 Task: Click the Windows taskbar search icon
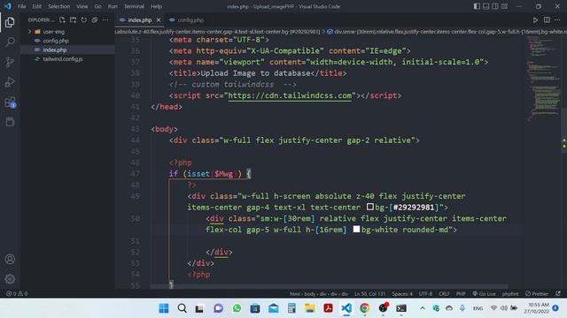point(182,308)
